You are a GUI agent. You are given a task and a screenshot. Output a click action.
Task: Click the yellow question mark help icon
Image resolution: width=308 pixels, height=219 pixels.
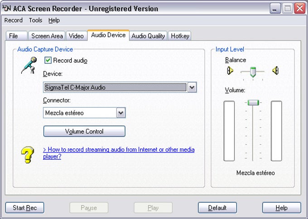click(28, 154)
